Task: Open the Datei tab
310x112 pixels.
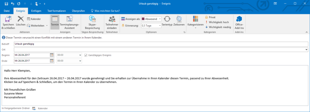Action: point(7,11)
